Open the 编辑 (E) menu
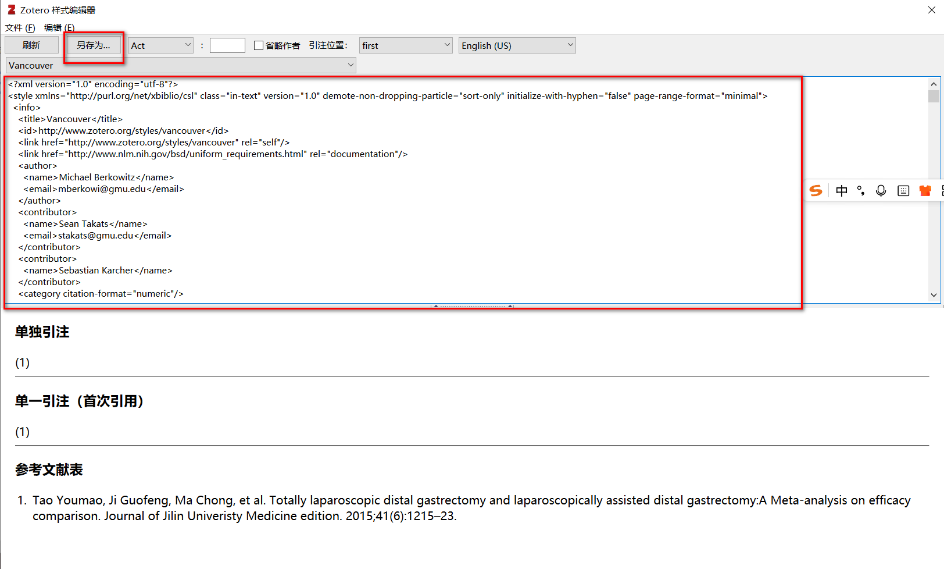 click(59, 28)
